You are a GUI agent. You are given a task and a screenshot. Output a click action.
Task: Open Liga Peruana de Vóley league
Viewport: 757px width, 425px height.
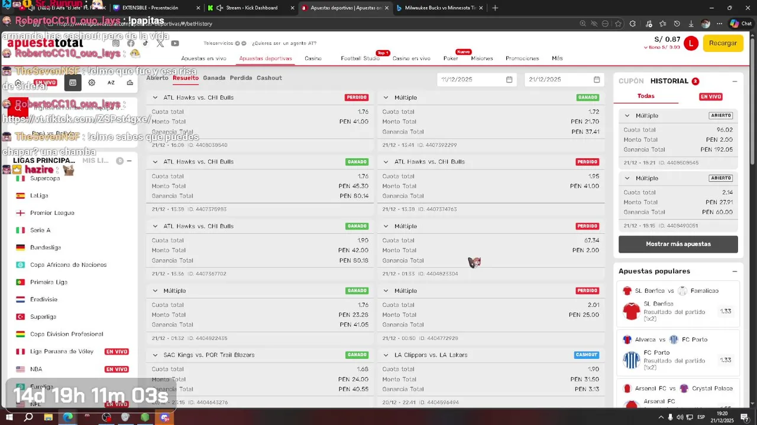pyautogui.click(x=62, y=352)
